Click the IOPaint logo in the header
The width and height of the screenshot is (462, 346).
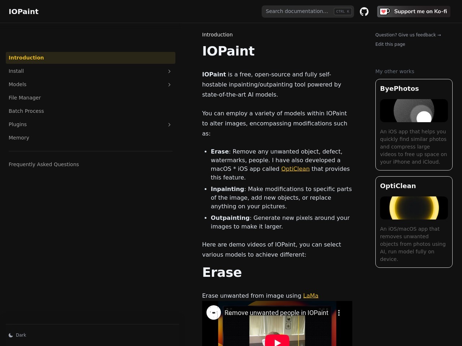tap(24, 12)
